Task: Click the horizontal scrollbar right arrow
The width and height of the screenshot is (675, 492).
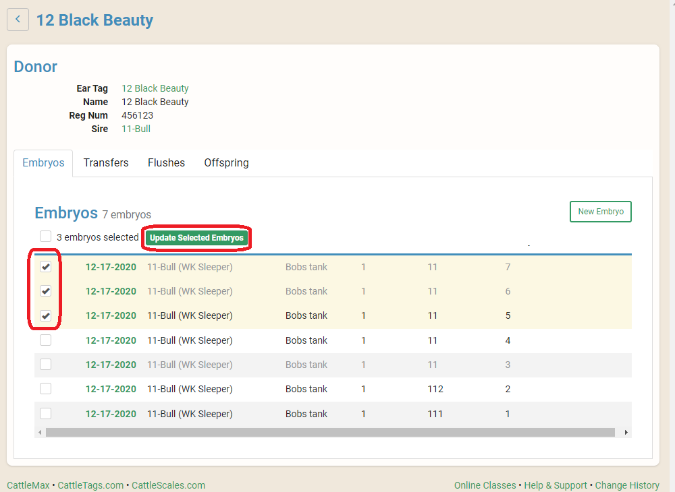Action: 626,432
